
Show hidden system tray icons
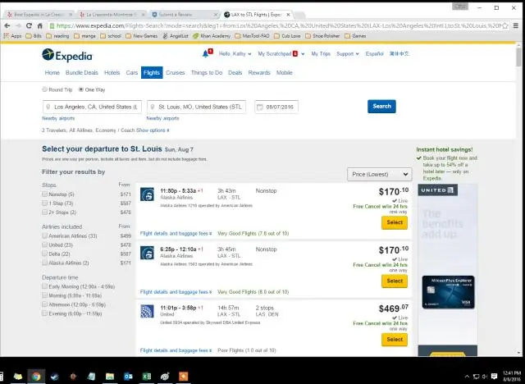click(467, 377)
